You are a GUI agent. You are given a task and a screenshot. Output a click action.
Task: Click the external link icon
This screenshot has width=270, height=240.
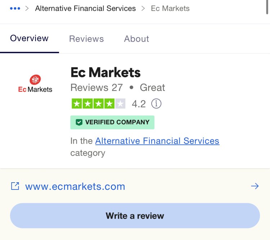click(x=15, y=186)
